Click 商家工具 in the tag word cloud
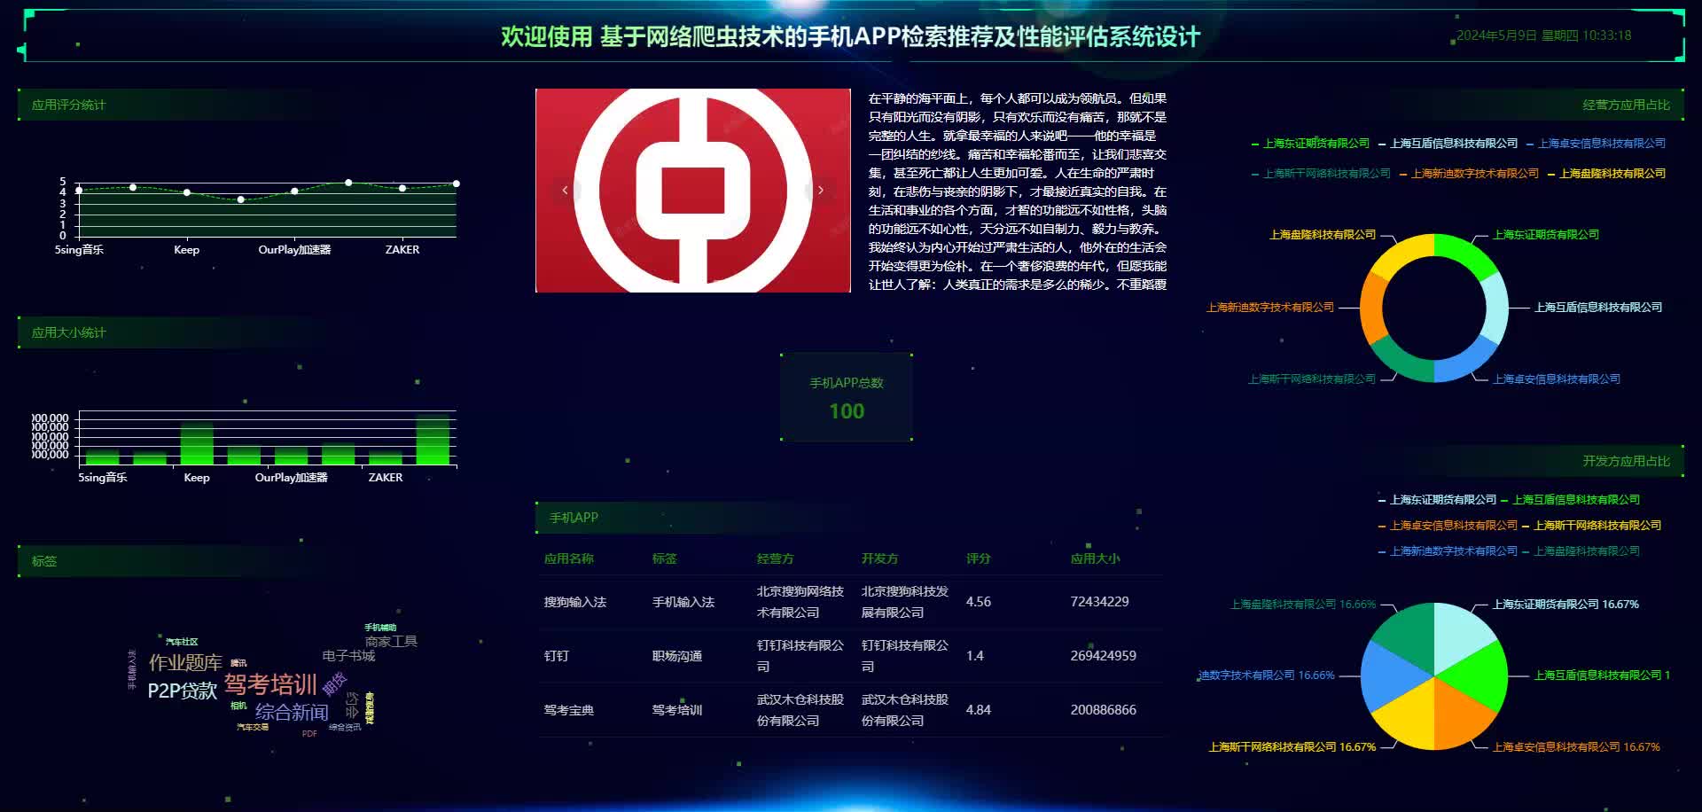1702x812 pixels. tap(391, 641)
